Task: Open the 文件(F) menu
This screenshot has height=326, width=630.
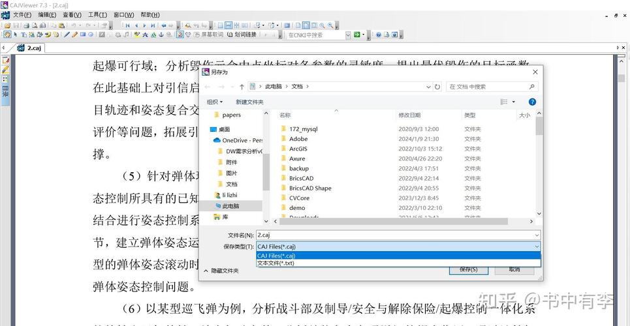Action: (22, 15)
